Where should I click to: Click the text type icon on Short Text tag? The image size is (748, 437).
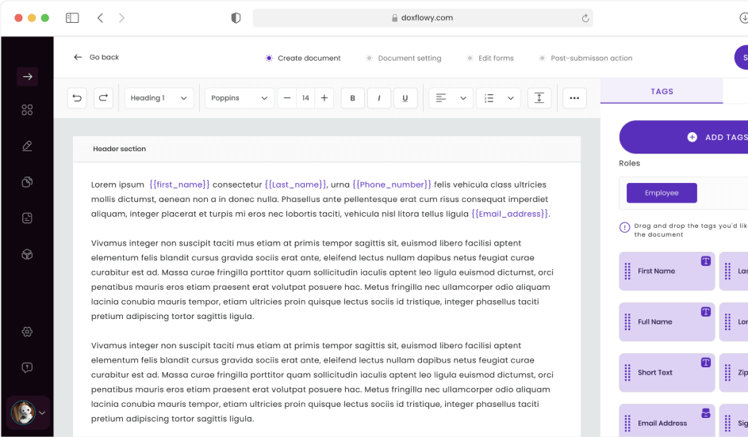pos(706,363)
